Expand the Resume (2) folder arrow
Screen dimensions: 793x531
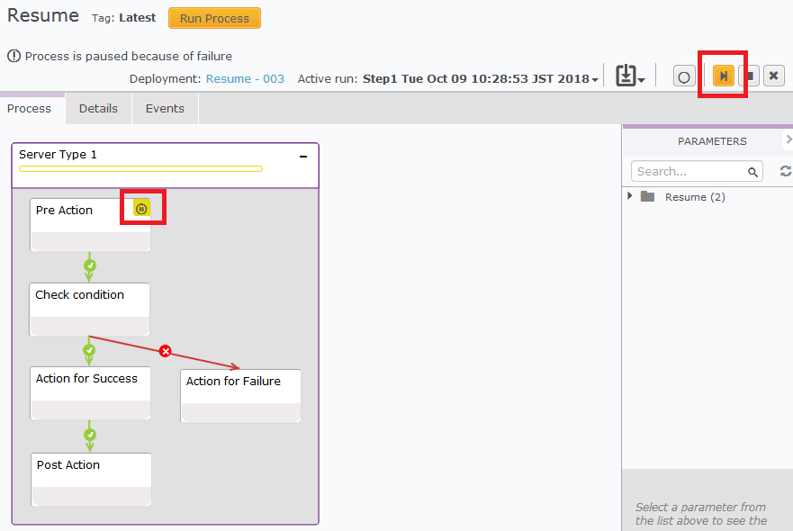point(630,196)
